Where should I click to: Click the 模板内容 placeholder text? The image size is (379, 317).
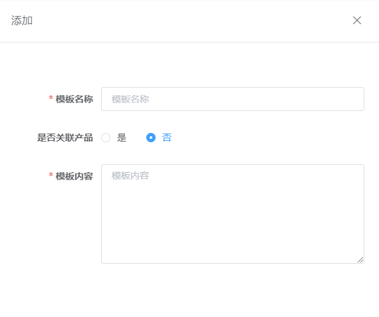point(130,175)
